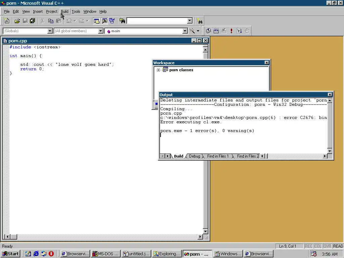Open the Redo history dropdown arrow
The image size is (344, 258).
pyautogui.click(x=87, y=21)
